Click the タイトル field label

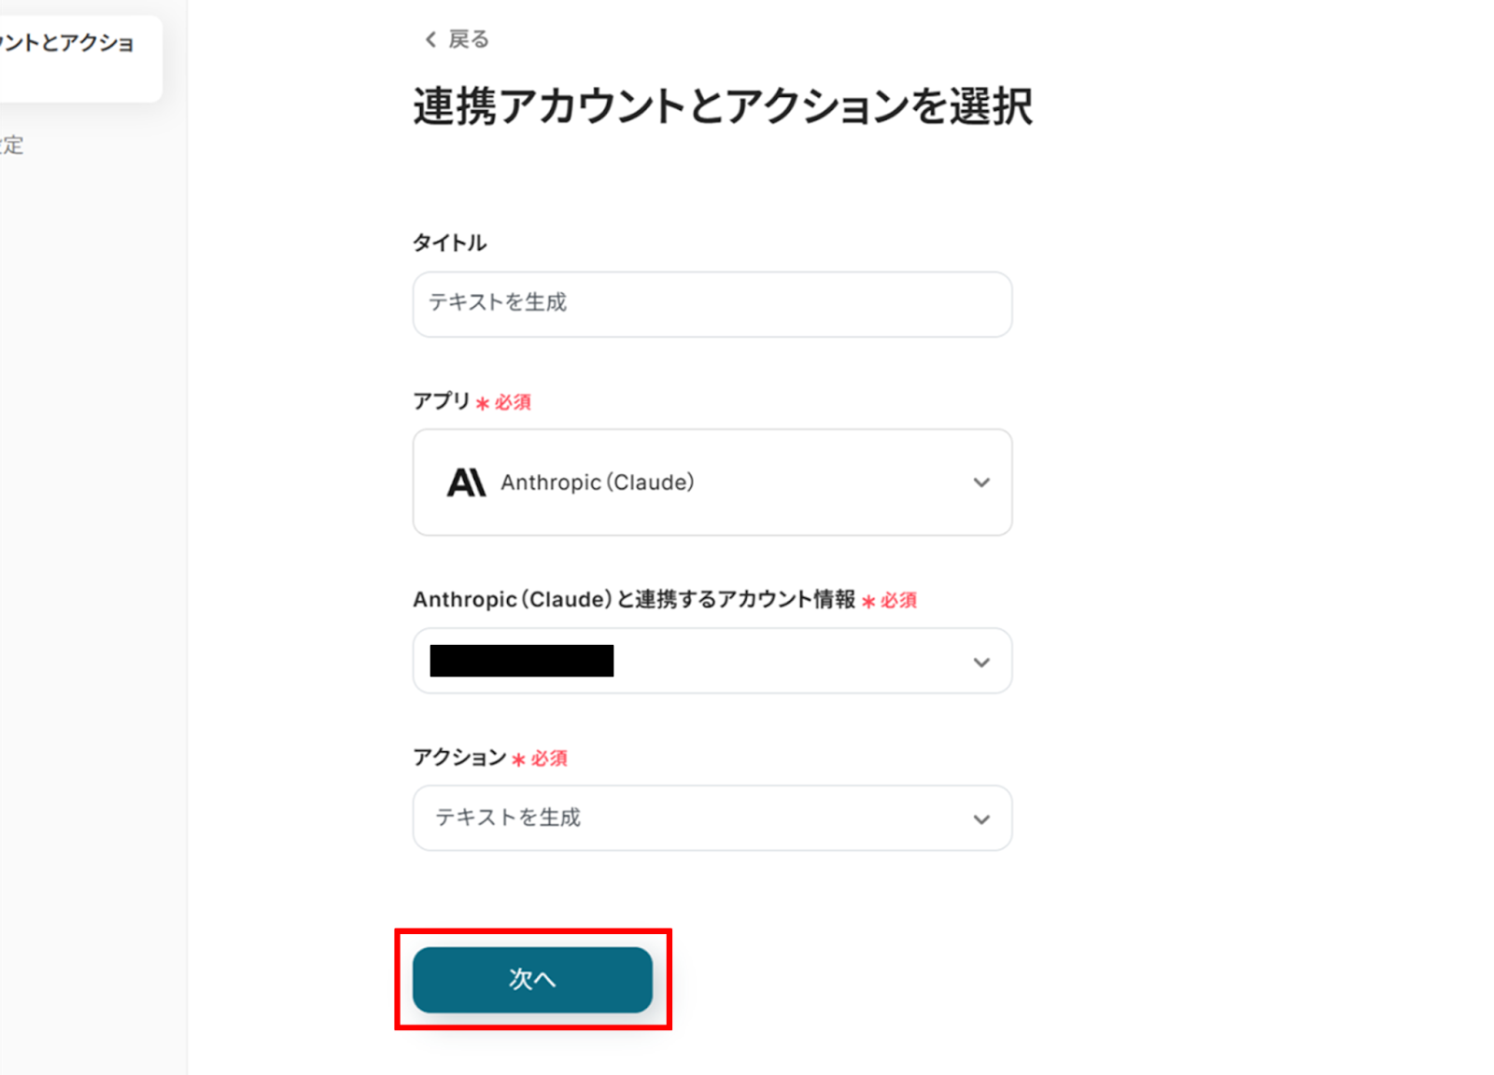pos(449,243)
